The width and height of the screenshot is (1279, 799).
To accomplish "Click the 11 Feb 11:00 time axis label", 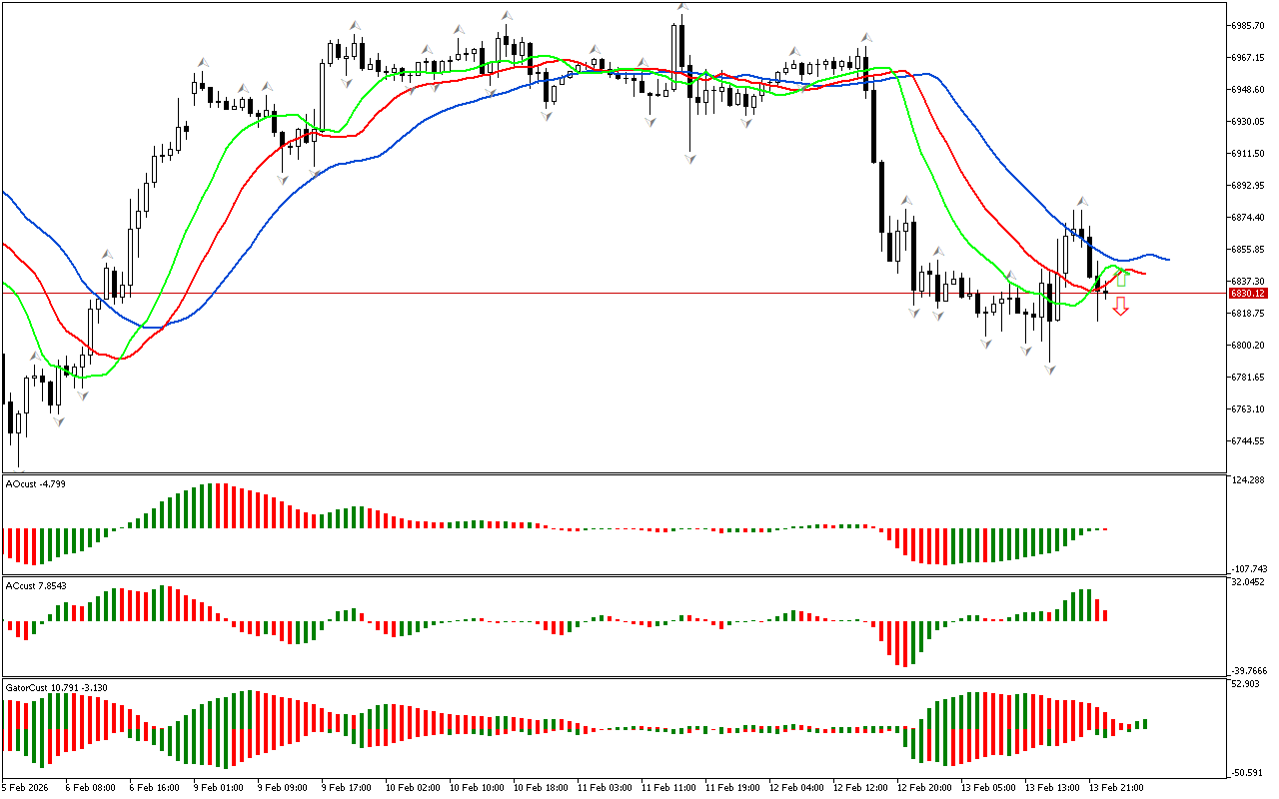I will pyautogui.click(x=667, y=787).
